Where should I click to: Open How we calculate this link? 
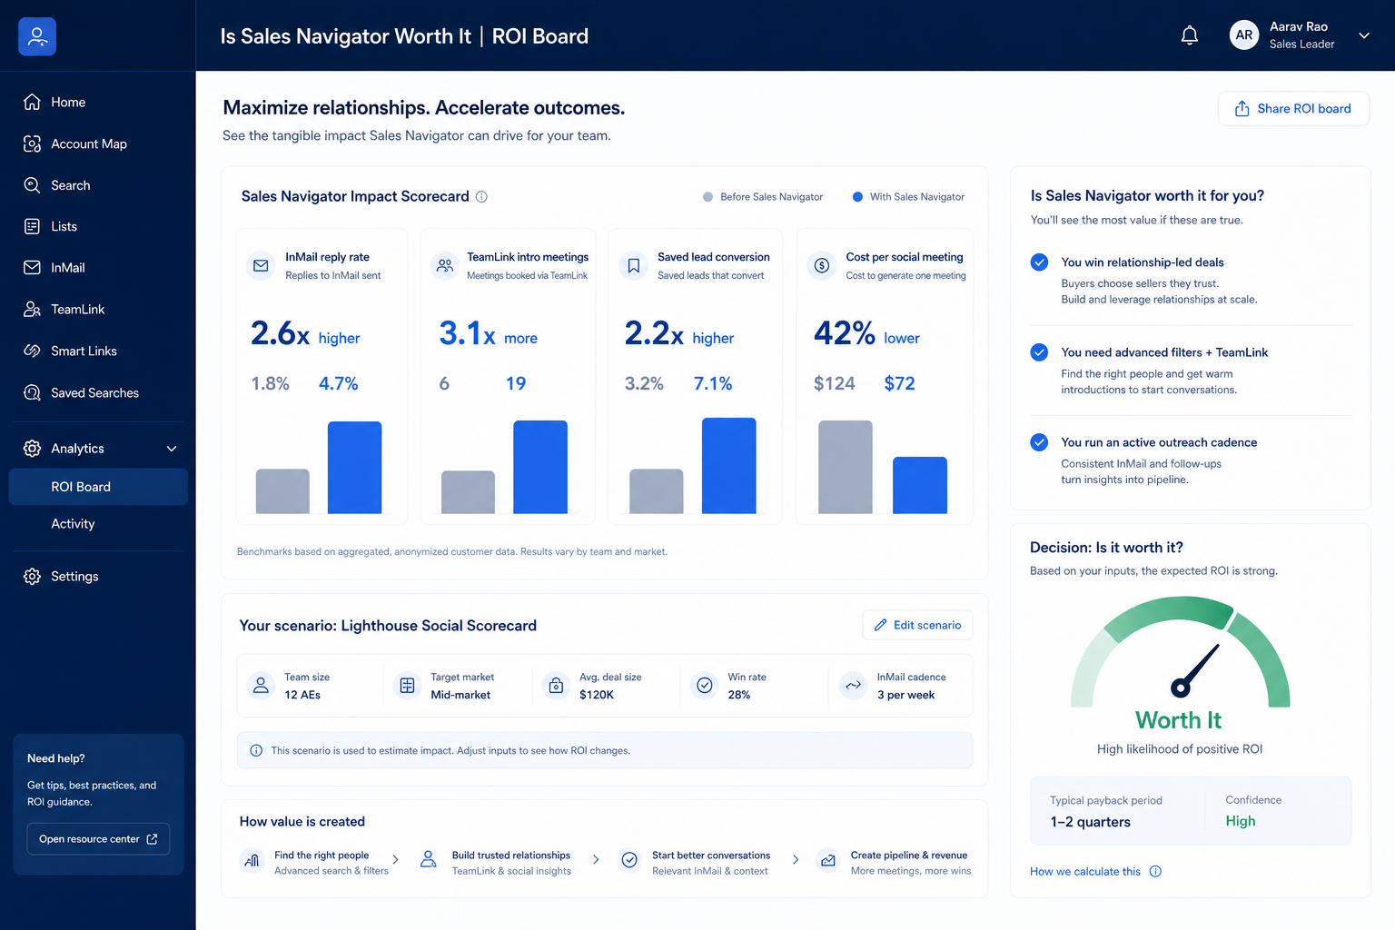pos(1085,872)
